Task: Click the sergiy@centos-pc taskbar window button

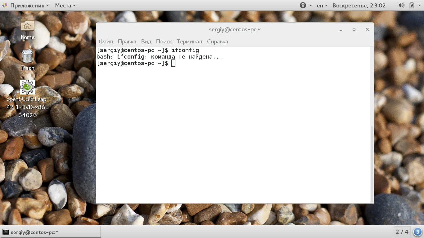Action: coord(51,232)
